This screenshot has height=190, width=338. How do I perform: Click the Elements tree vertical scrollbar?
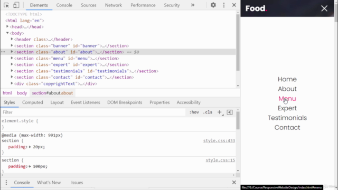238,43
